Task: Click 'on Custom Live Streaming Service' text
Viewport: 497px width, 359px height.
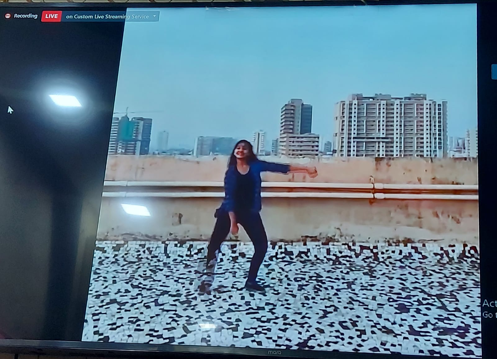Action: [107, 16]
